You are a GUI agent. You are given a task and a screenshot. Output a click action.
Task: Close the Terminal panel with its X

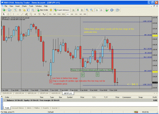click(2, 96)
